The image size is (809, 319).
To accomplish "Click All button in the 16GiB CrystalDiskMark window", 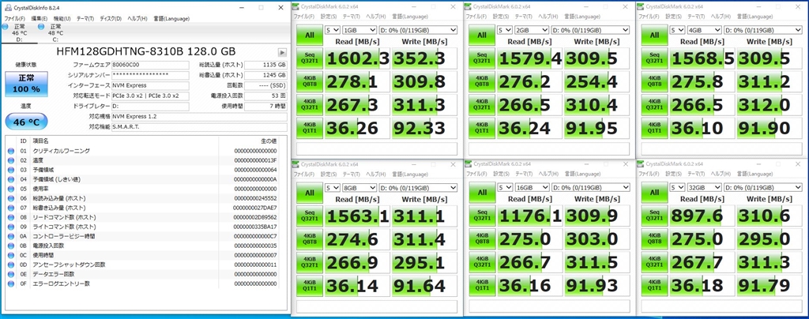I will point(481,192).
